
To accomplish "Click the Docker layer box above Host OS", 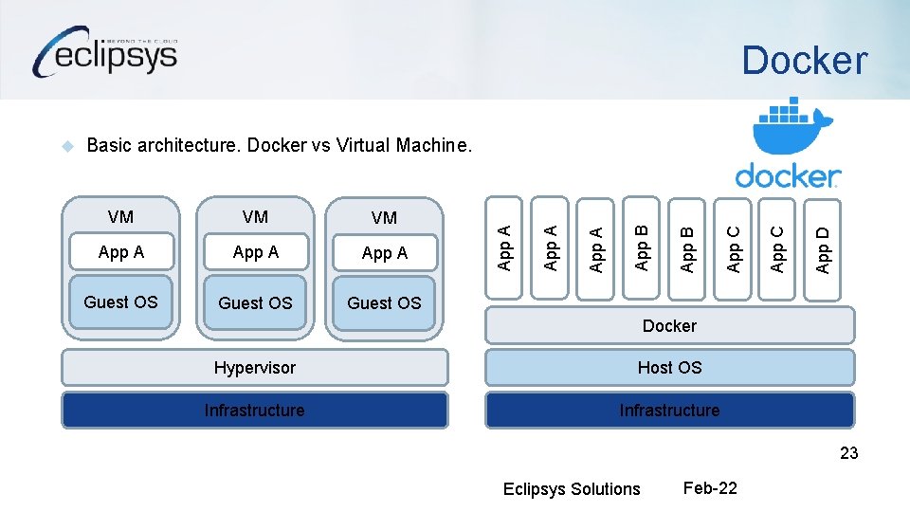I will pos(670,325).
